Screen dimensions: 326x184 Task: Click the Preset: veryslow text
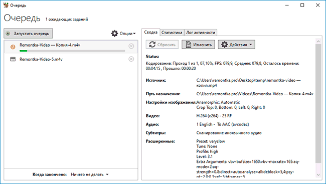[211, 141]
